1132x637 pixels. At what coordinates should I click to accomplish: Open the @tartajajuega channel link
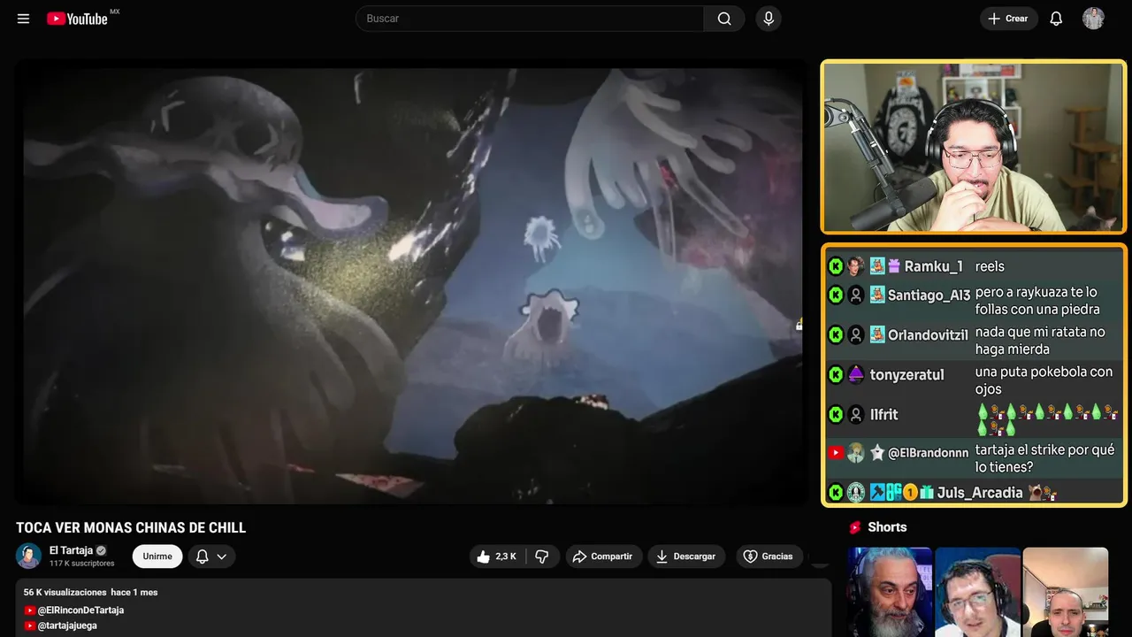pyautogui.click(x=67, y=625)
